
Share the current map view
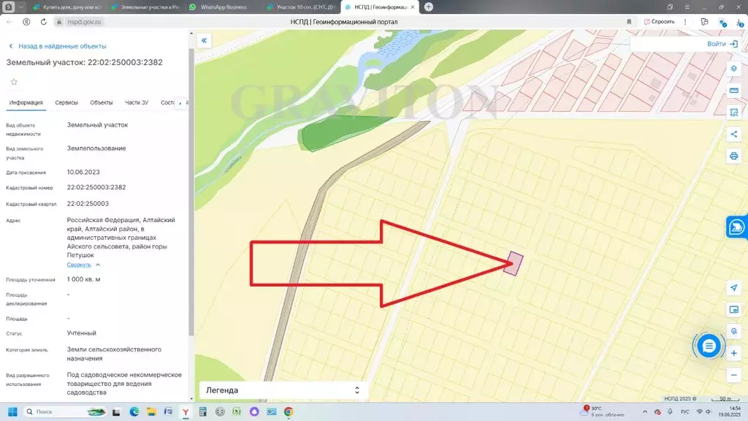[x=733, y=134]
